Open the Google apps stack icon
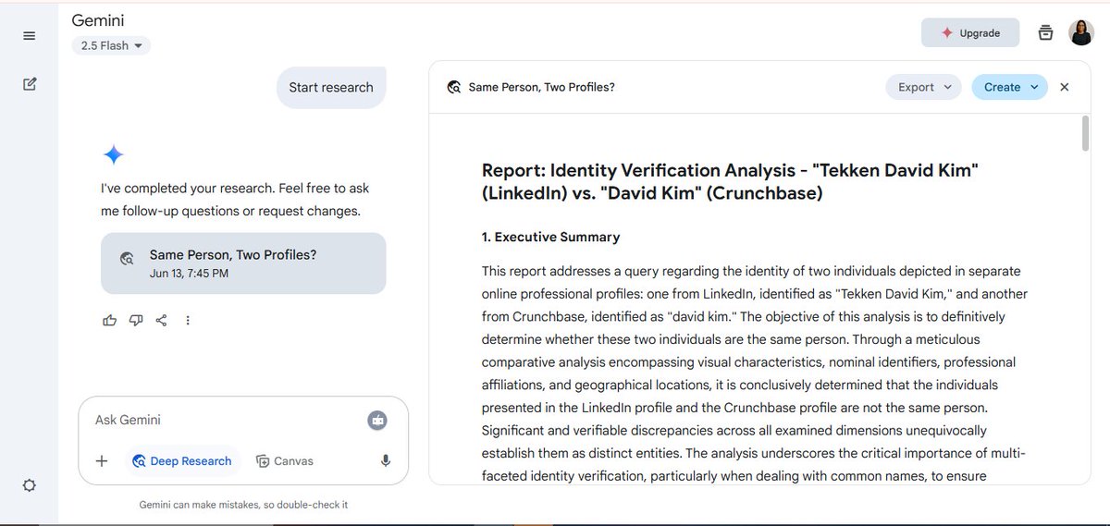1110x526 pixels. [x=1045, y=32]
